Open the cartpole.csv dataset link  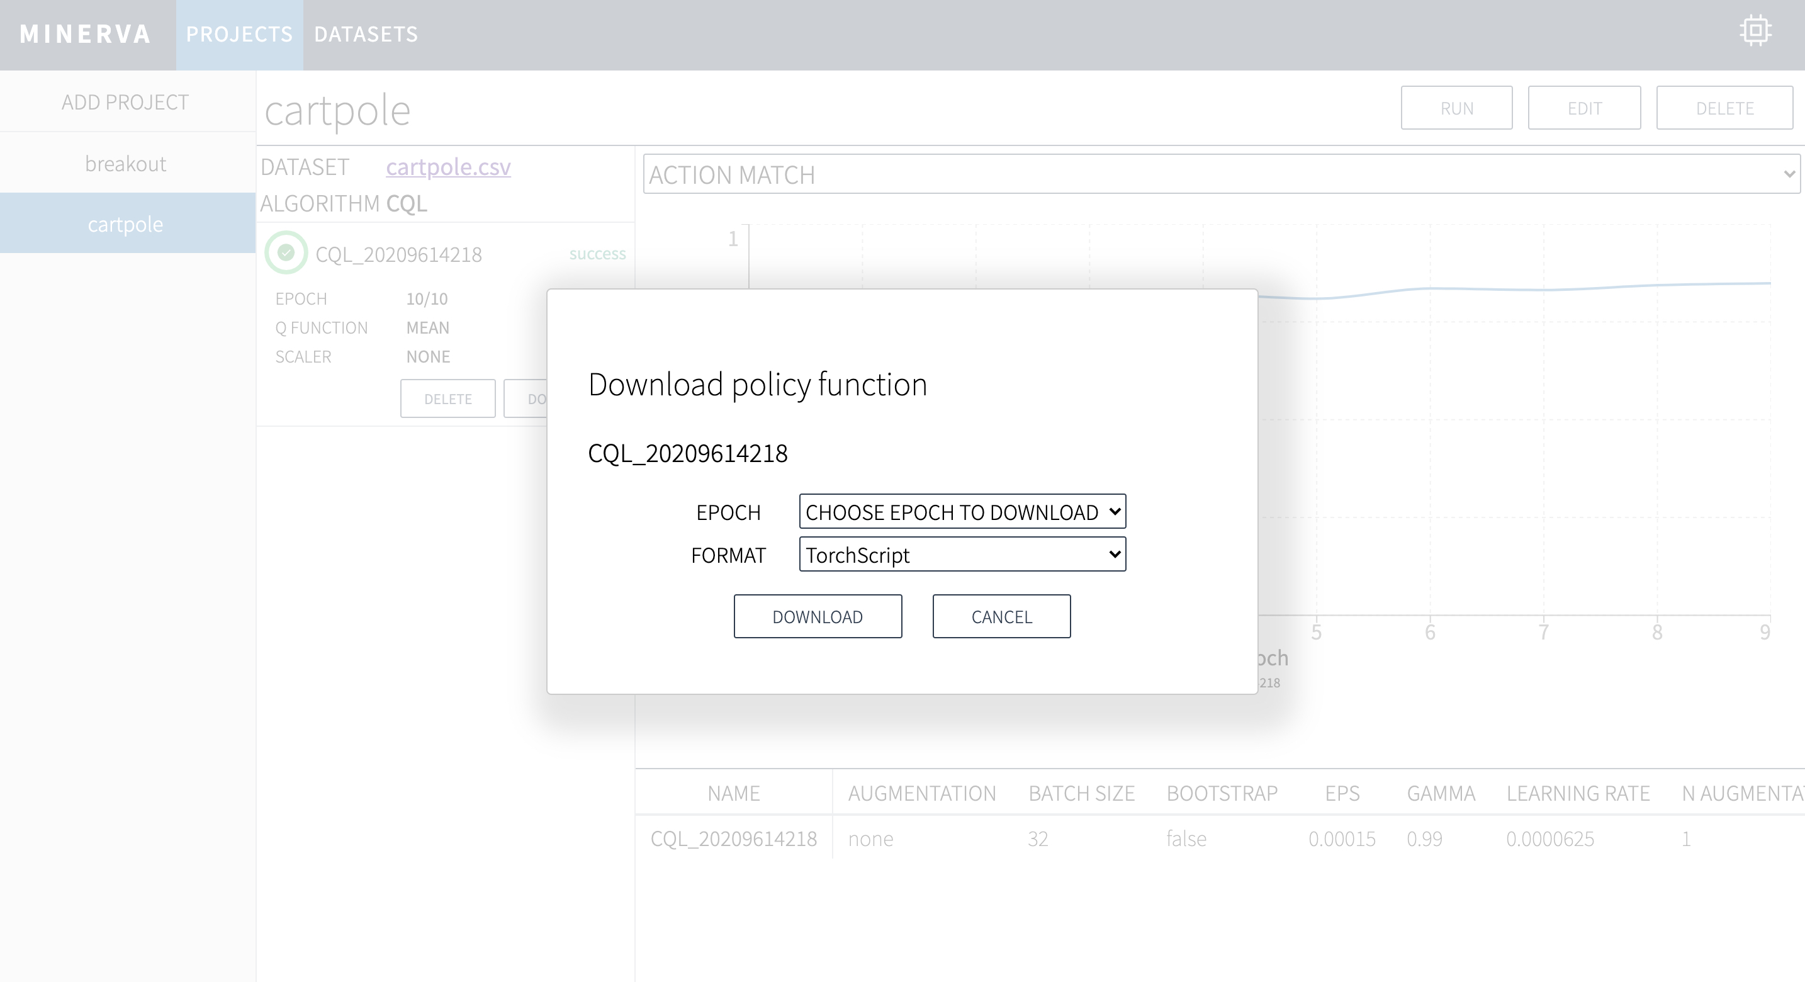[449, 167]
